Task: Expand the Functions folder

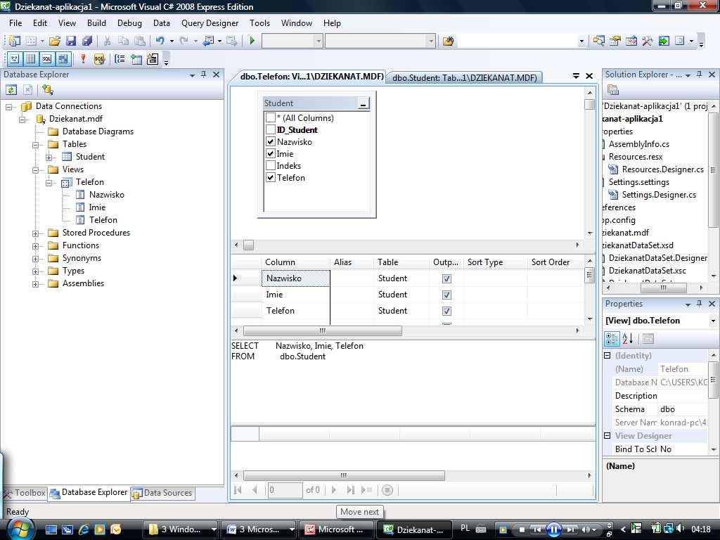Action: coord(35,246)
